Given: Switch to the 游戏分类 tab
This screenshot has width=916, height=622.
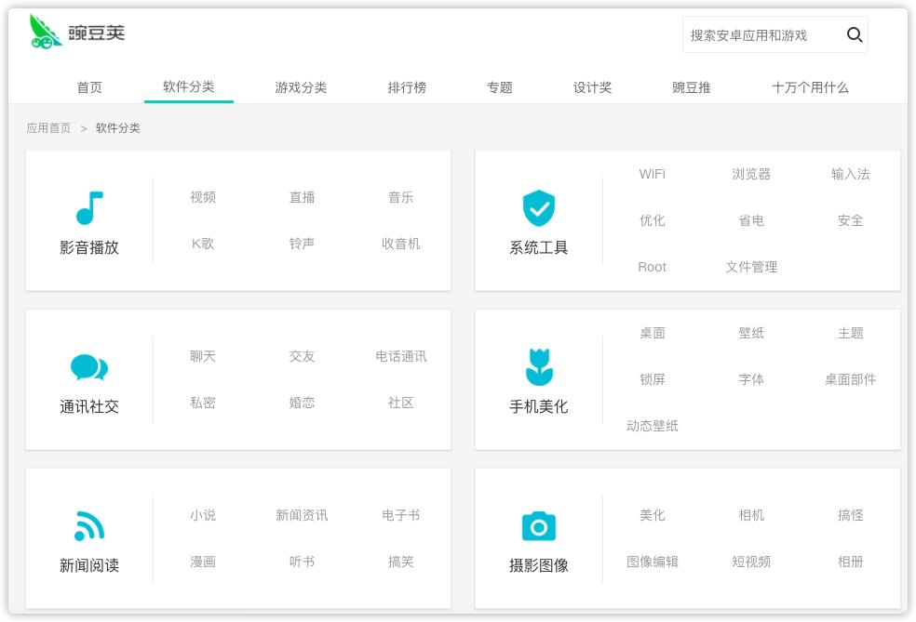Looking at the screenshot, I should [x=300, y=87].
